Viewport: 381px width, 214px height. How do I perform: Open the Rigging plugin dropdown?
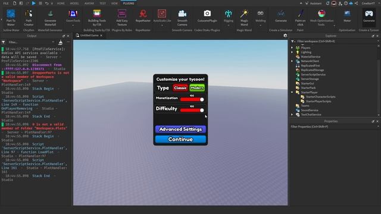(x=228, y=25)
